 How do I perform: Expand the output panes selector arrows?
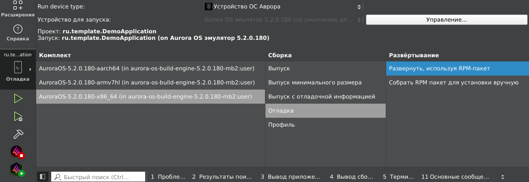click(502, 177)
